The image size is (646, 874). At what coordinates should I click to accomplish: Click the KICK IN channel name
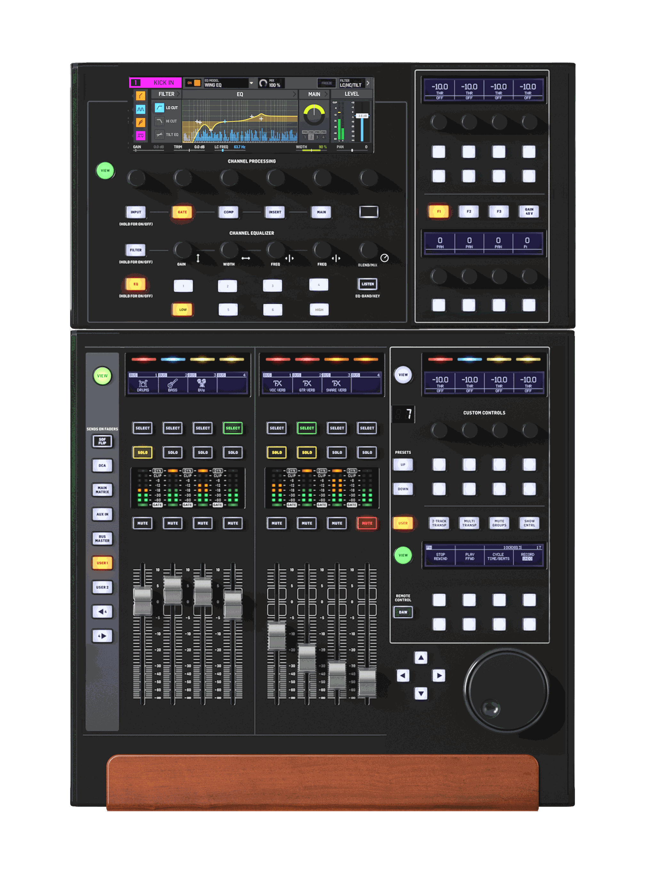tap(164, 83)
